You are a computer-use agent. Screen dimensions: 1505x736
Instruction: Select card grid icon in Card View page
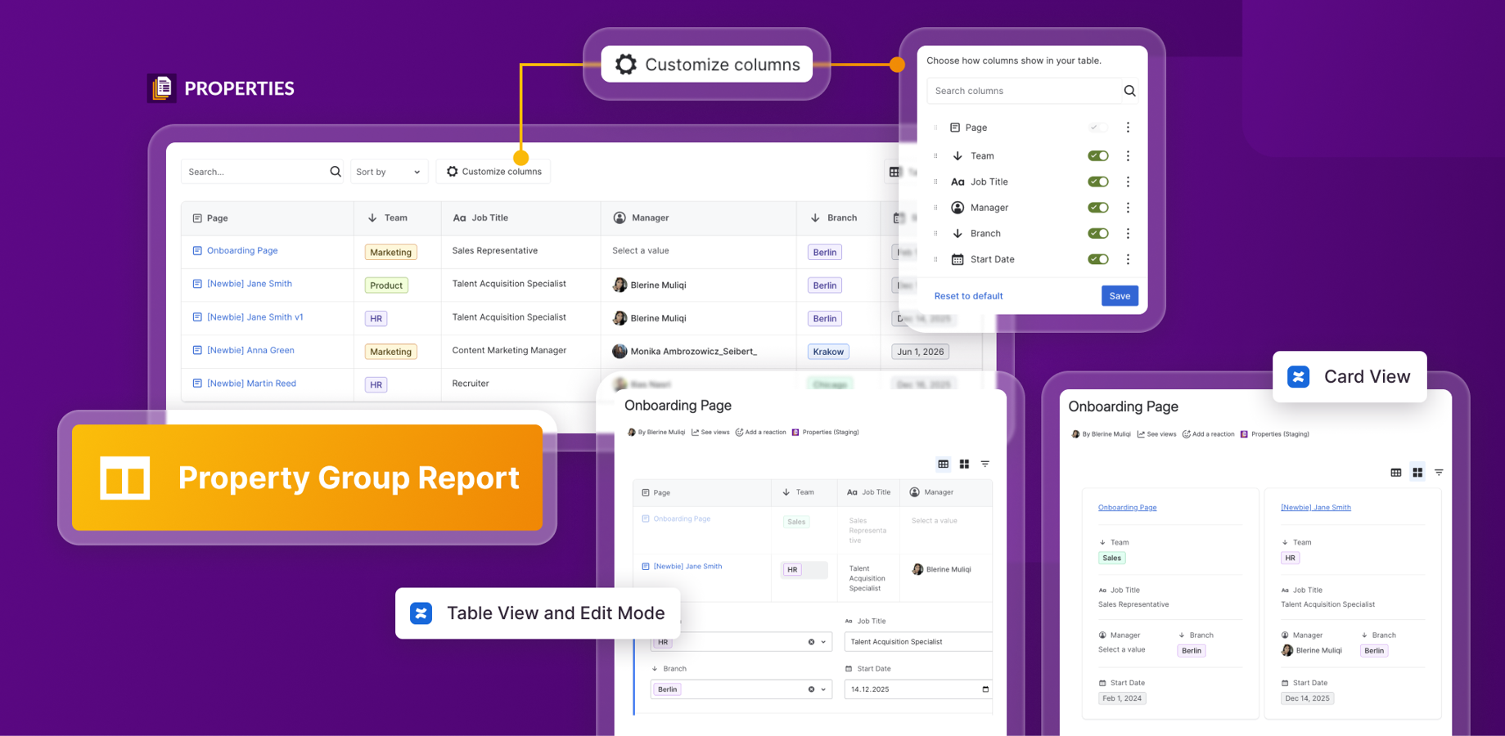pyautogui.click(x=1417, y=473)
